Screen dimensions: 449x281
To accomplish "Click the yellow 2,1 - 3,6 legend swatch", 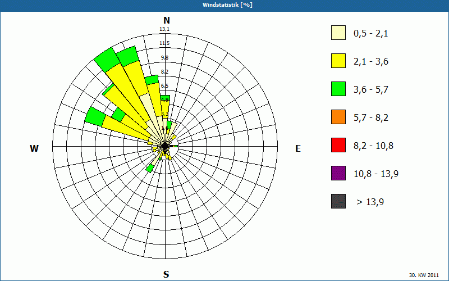I will (x=338, y=61).
